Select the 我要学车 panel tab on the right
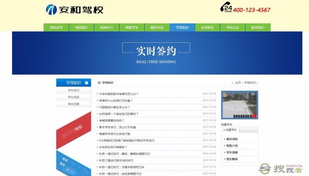Image resolution: width=309 pixels, height=176 pixels. [230, 130]
